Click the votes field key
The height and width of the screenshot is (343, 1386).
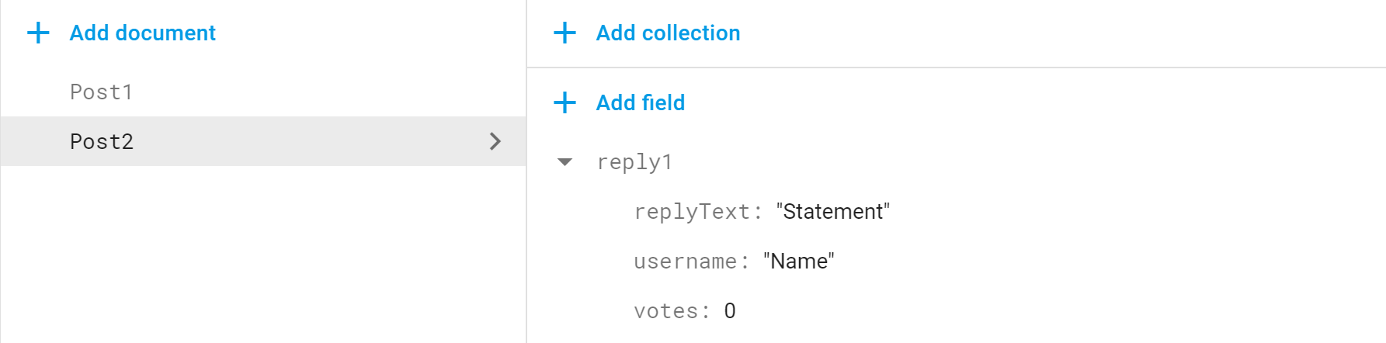pyautogui.click(x=672, y=311)
